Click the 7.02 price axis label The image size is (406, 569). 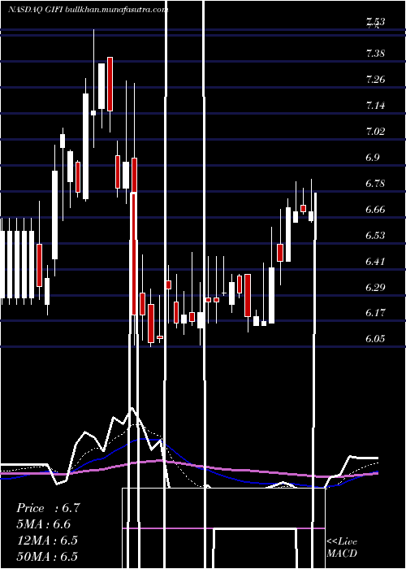(375, 132)
